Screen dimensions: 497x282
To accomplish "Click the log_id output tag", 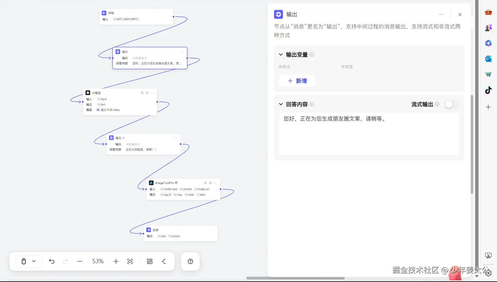I will pyautogui.click(x=166, y=195).
